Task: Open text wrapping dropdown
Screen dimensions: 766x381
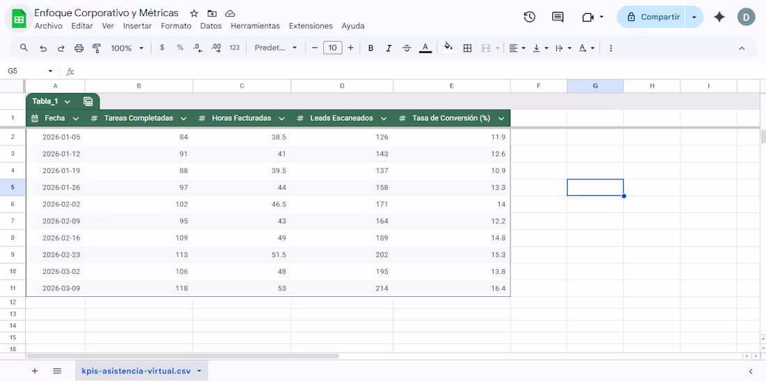Action: 563,48
